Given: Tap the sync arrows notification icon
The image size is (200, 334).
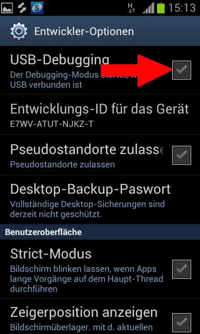Looking at the screenshot, I should (22, 8).
